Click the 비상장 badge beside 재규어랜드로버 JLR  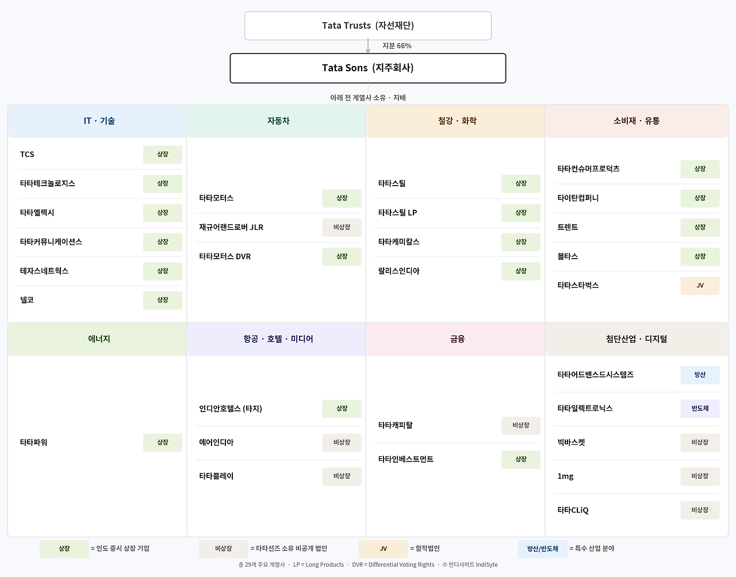342,228
